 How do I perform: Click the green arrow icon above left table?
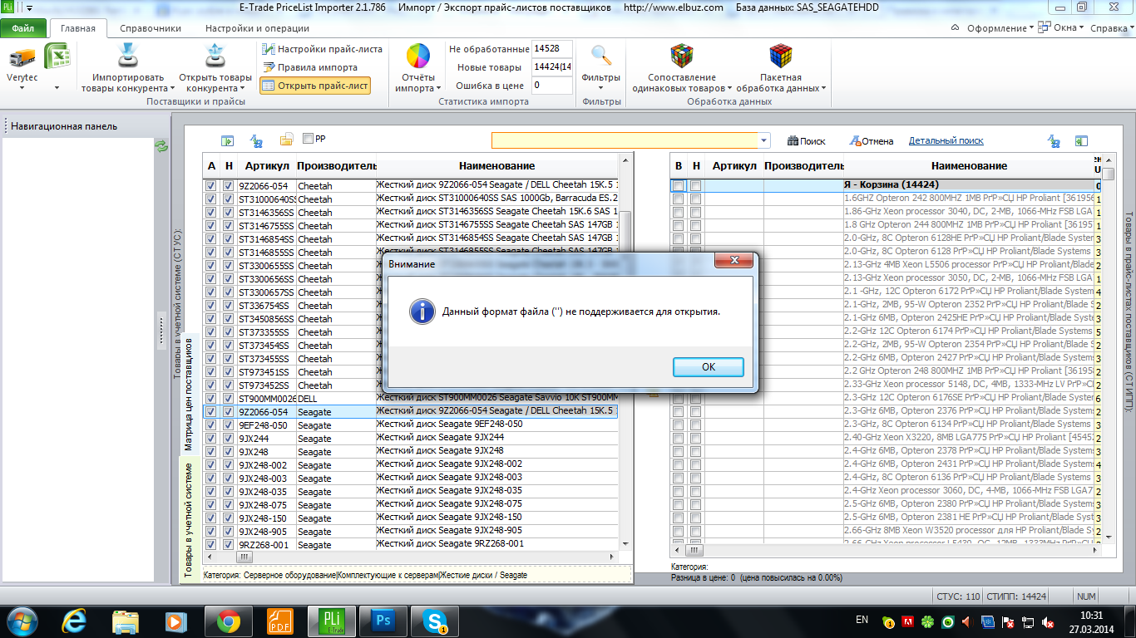227,141
